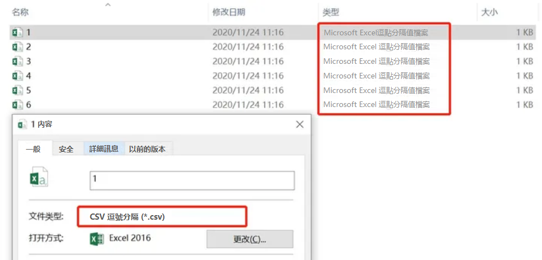Click the CSV 逗號分隔 (*.csv) file type text
542x260 pixels.
[127, 216]
